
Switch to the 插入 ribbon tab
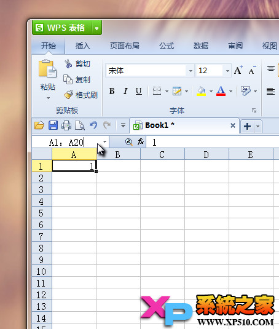(82, 46)
